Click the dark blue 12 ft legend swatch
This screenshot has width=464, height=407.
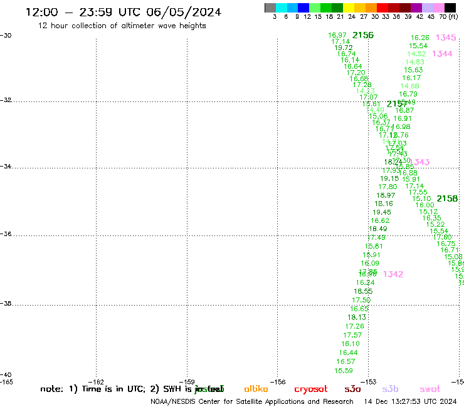pos(303,8)
